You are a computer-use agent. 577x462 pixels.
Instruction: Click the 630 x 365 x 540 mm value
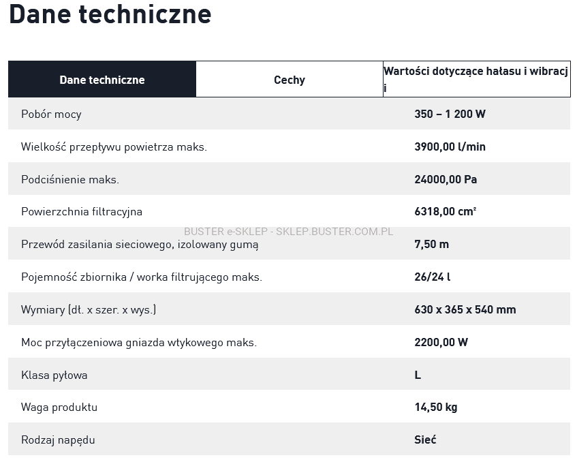[465, 309]
